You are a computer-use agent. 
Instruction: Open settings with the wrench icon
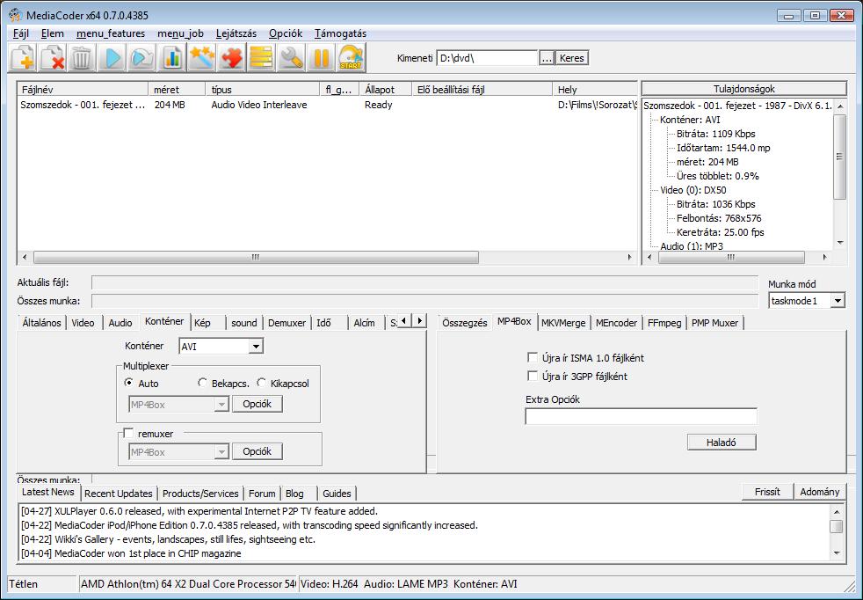pyautogui.click(x=291, y=58)
